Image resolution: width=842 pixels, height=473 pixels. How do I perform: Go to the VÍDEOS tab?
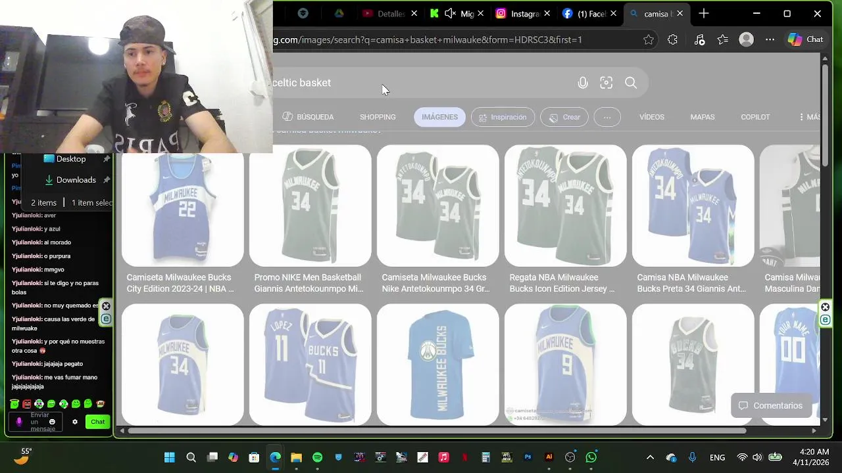(x=652, y=117)
